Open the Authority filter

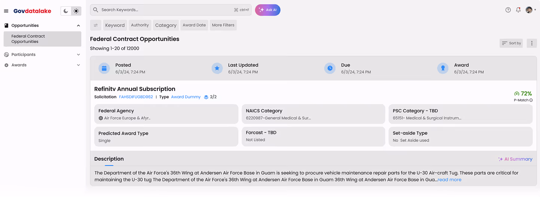coord(140,25)
